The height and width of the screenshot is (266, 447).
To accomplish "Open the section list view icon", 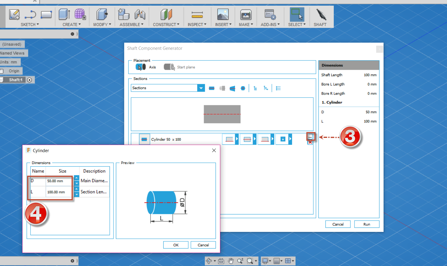I will 278,88.
